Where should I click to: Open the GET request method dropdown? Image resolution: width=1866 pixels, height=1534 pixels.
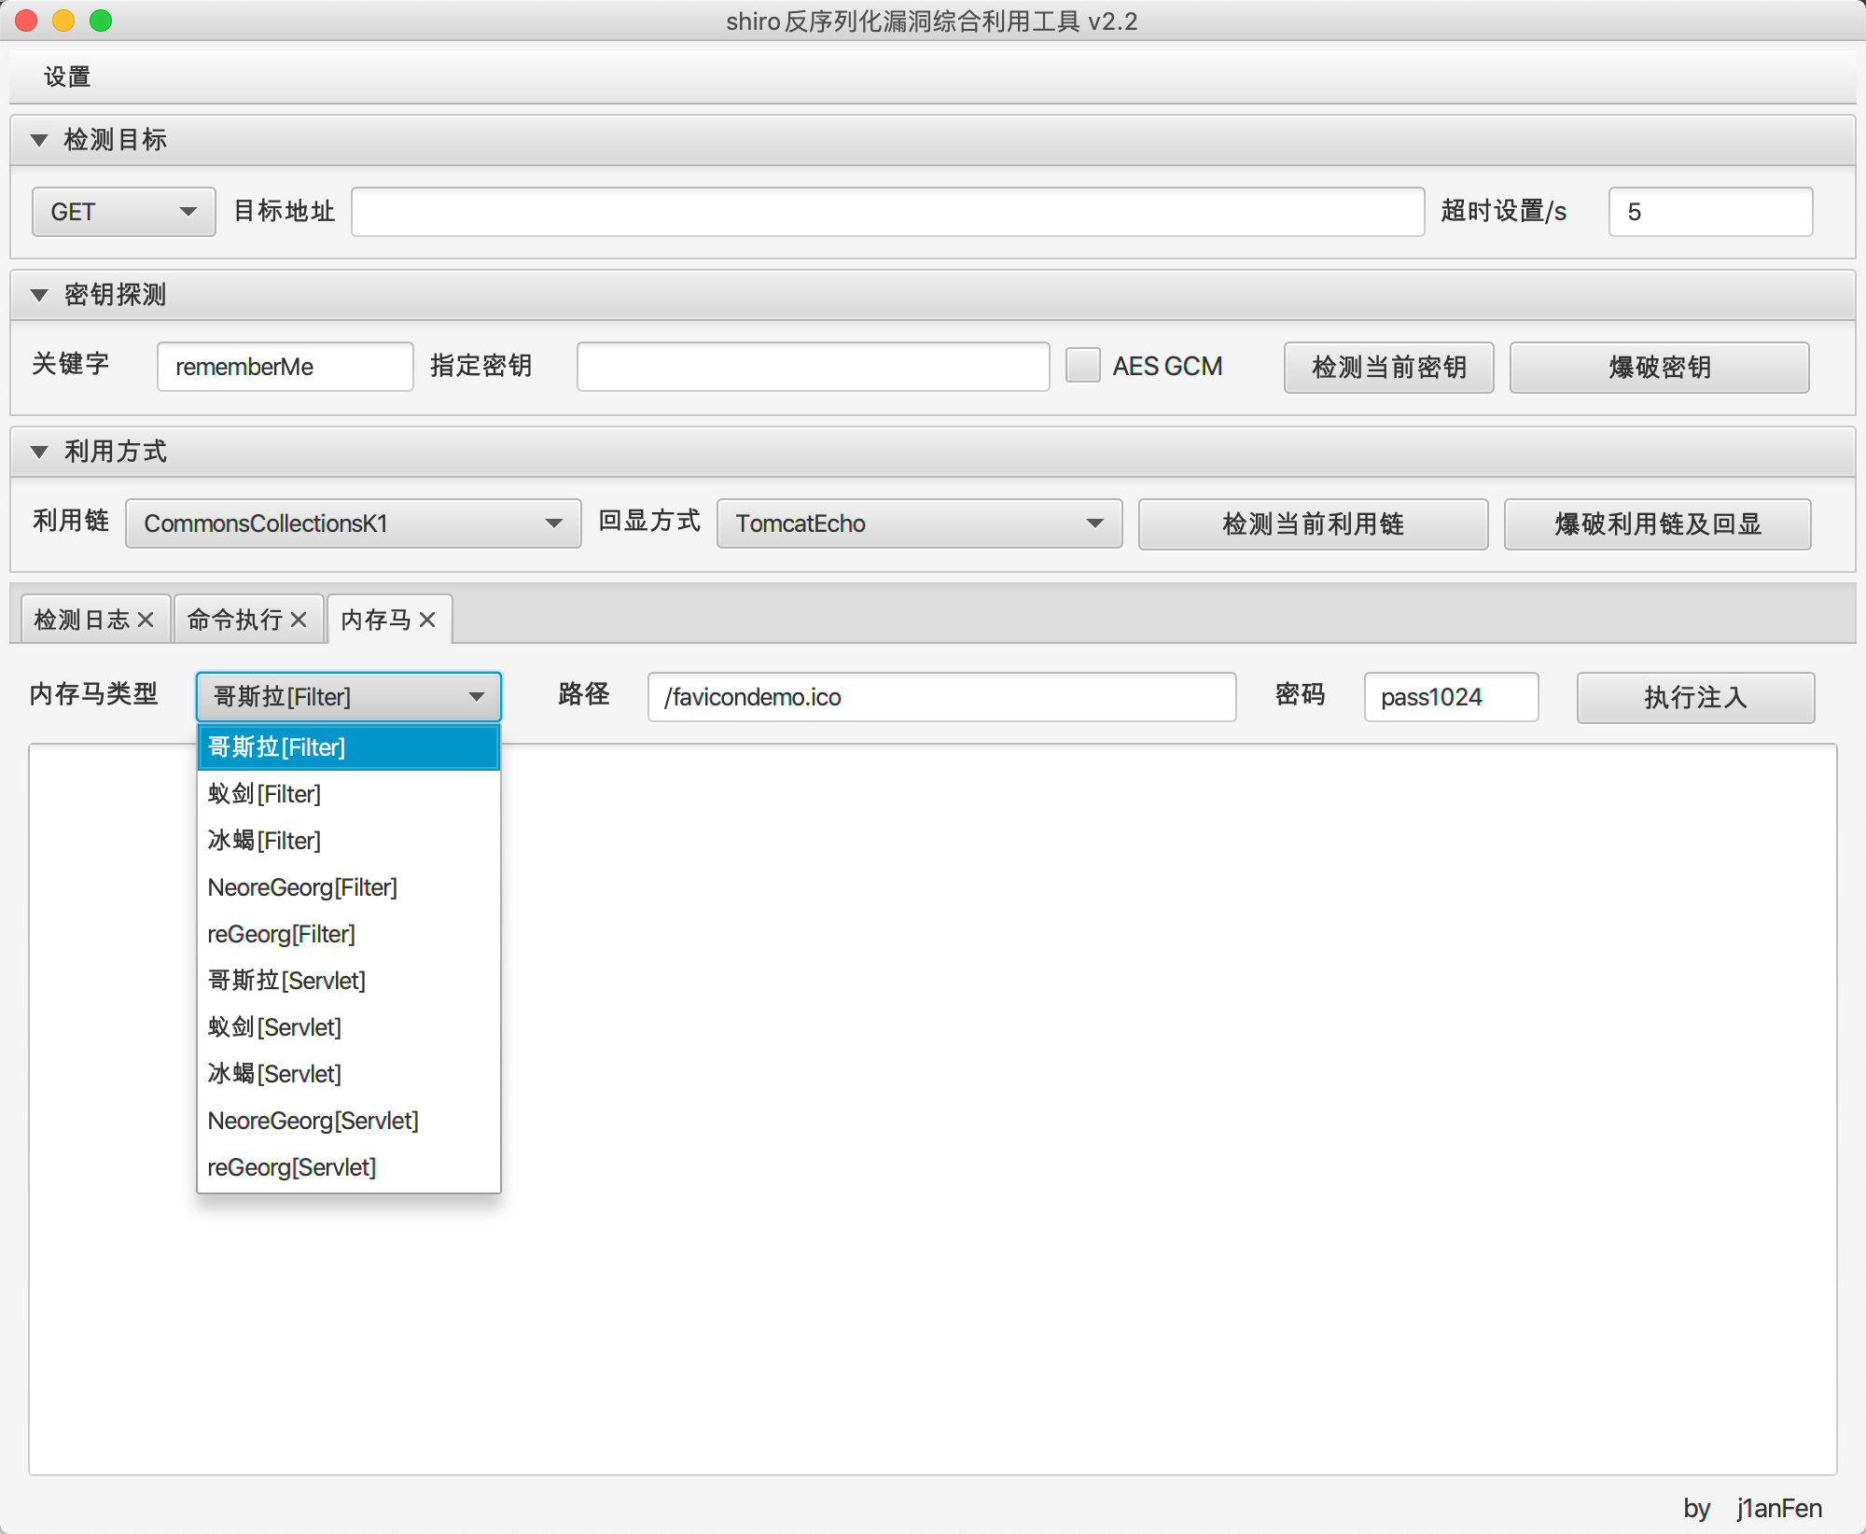tap(123, 212)
